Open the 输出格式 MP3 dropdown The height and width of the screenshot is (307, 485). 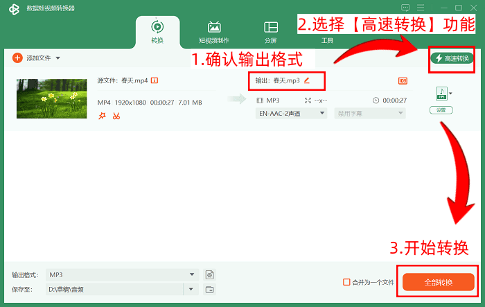[x=122, y=275]
